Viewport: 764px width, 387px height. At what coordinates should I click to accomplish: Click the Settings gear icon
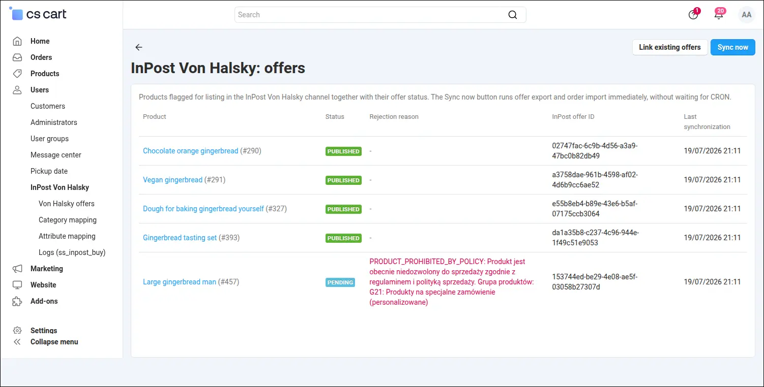pos(17,331)
